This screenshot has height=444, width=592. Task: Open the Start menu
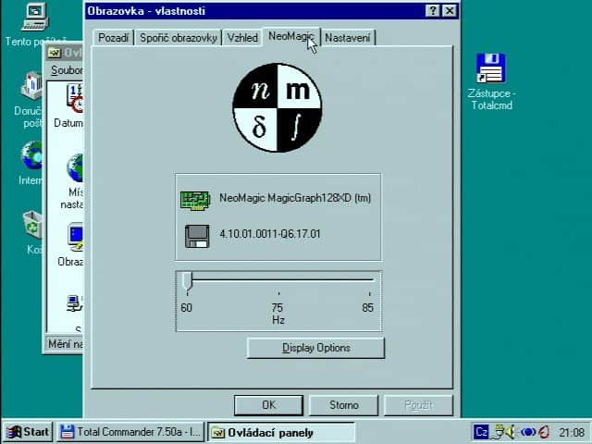pyautogui.click(x=28, y=432)
